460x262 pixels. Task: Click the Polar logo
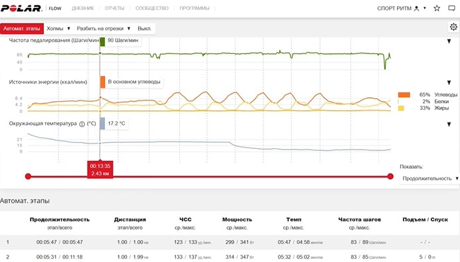pyautogui.click(x=21, y=8)
